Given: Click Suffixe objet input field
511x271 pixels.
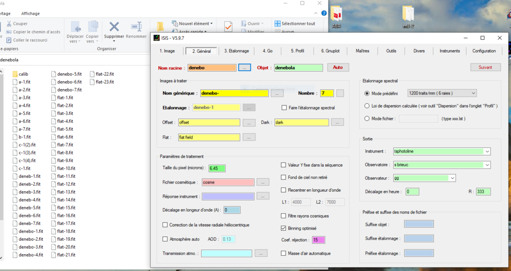Looking at the screenshot, I should [x=419, y=224].
